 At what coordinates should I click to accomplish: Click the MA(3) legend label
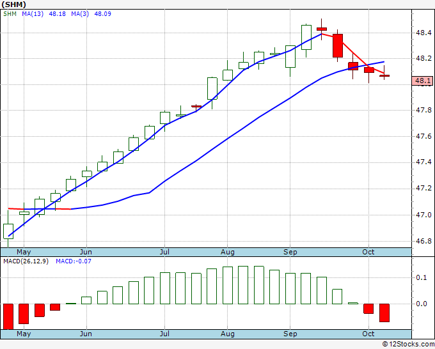(x=80, y=14)
